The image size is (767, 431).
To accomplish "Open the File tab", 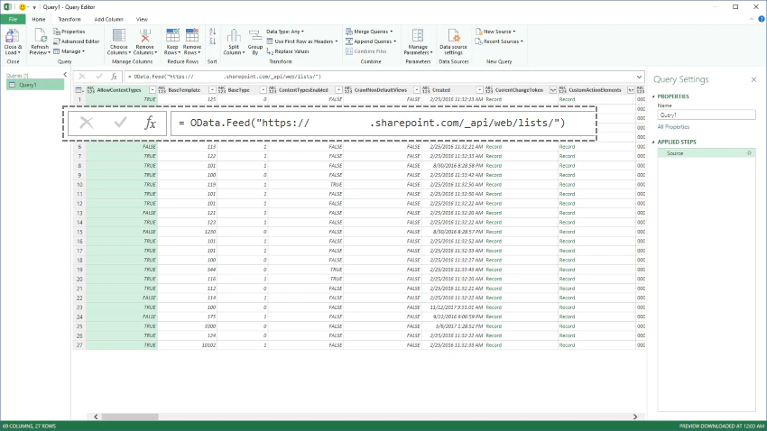I will [x=14, y=19].
